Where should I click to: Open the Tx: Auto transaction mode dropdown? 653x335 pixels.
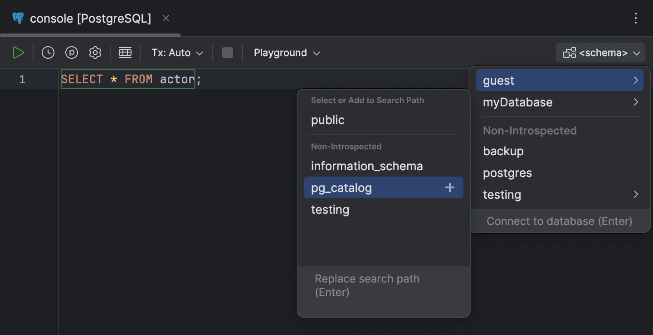pos(177,53)
